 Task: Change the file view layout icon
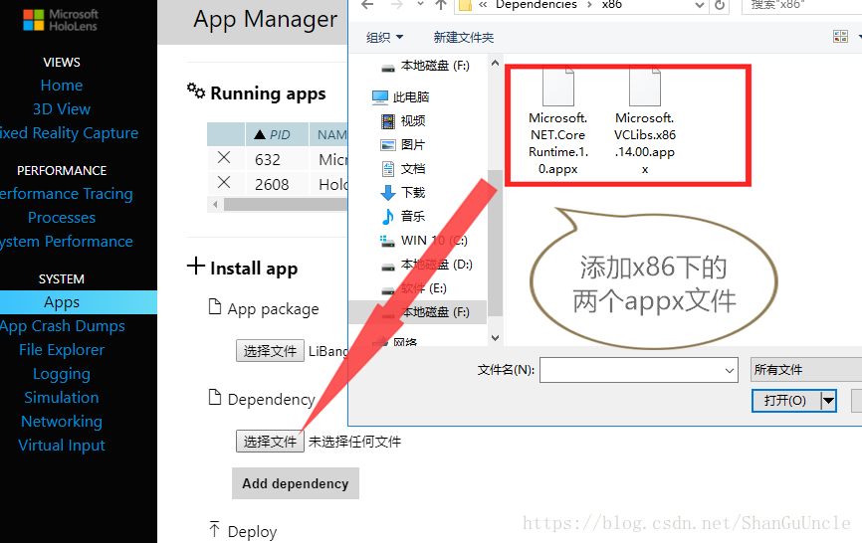pyautogui.click(x=840, y=37)
